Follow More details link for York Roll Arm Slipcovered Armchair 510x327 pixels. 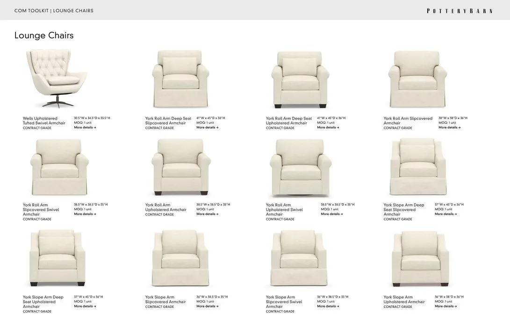450,128
